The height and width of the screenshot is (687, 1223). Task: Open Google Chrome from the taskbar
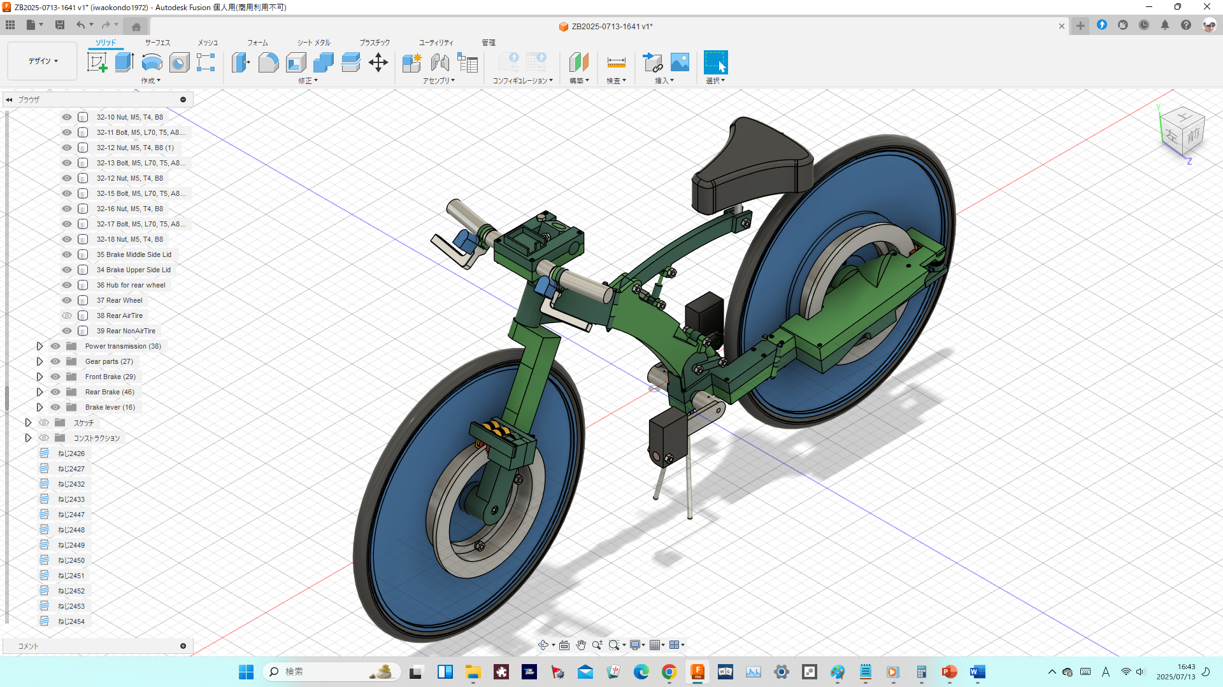coord(669,672)
